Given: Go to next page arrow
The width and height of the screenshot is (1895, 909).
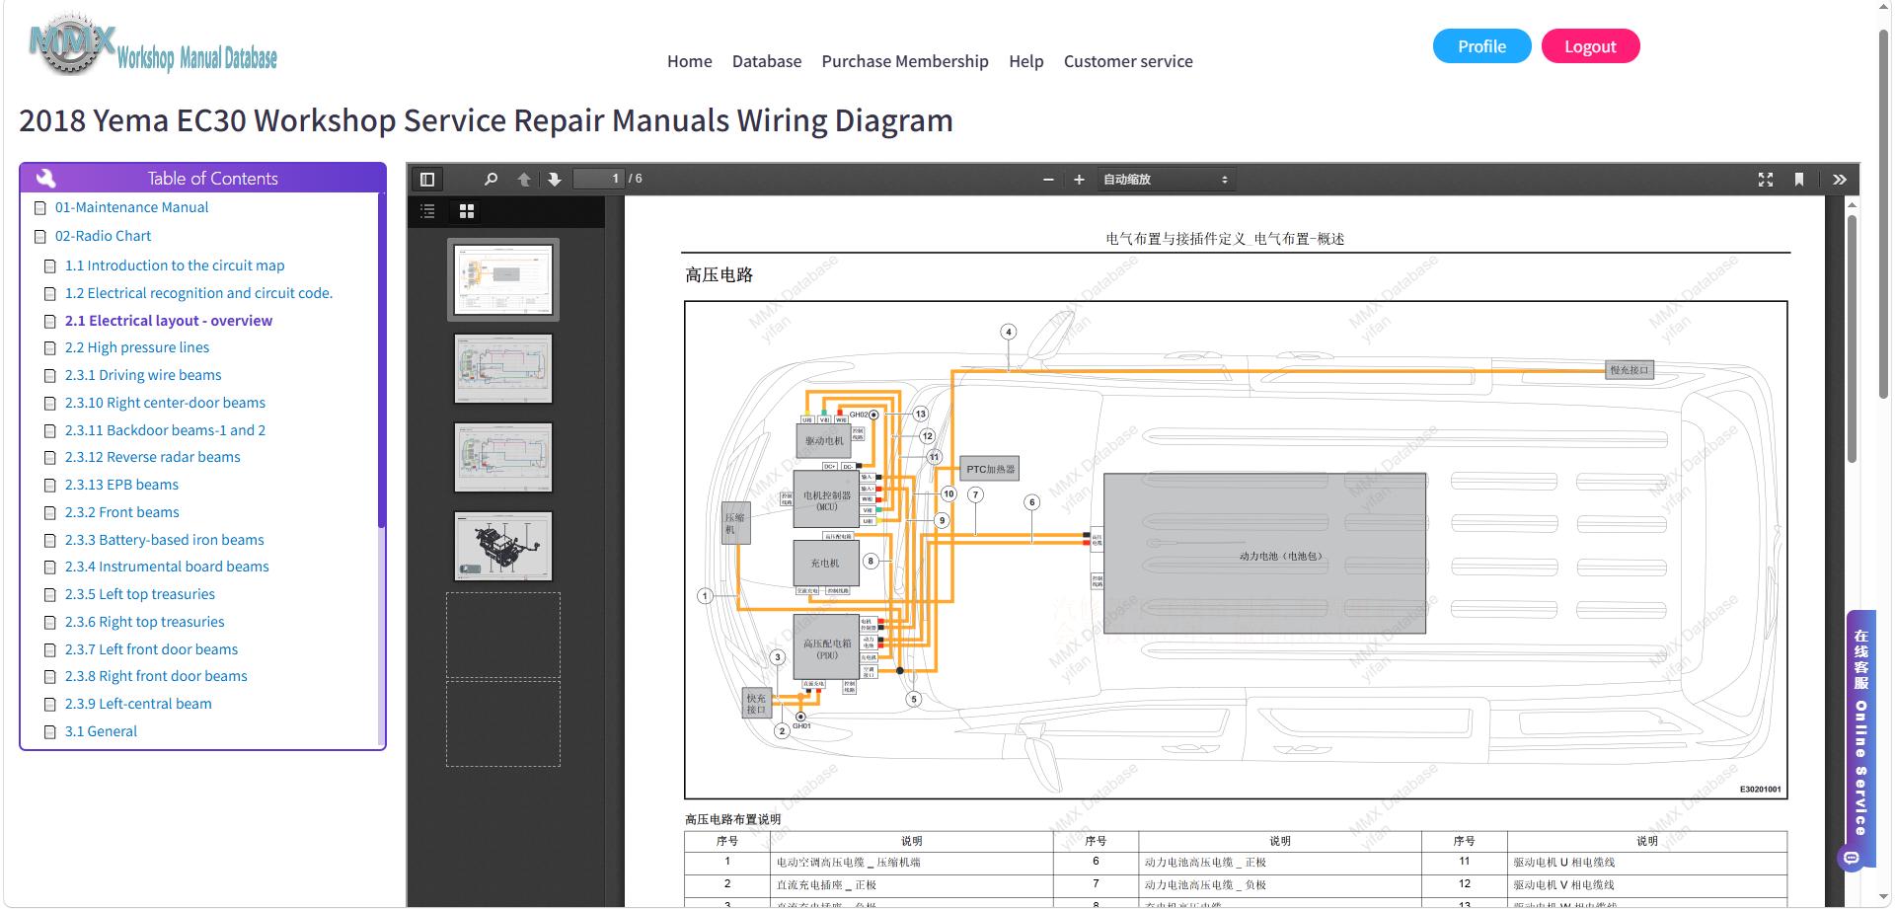Looking at the screenshot, I should click(x=555, y=179).
